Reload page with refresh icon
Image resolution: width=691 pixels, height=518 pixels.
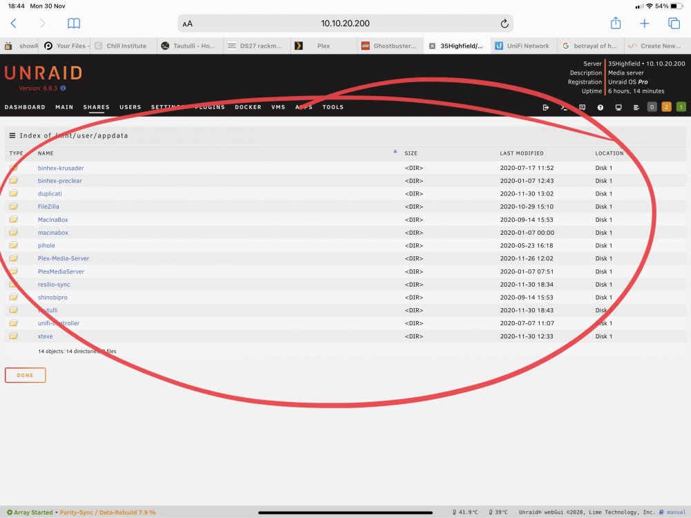click(504, 23)
